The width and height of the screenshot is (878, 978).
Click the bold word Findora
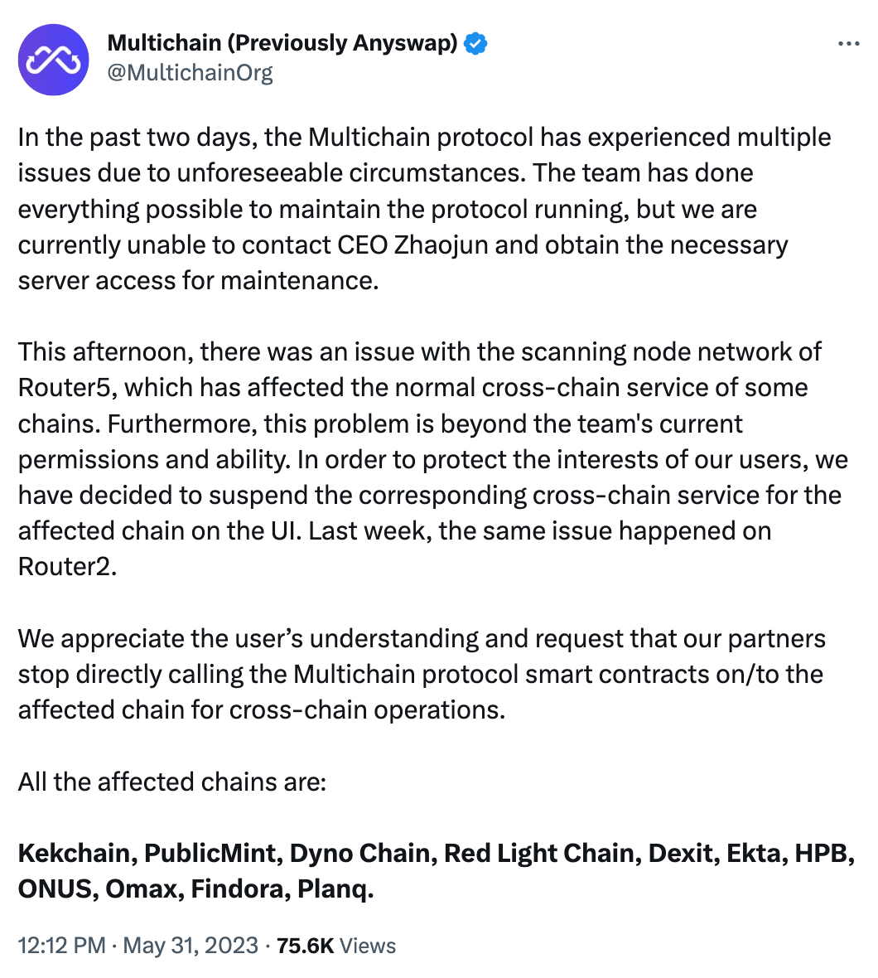coord(237,888)
